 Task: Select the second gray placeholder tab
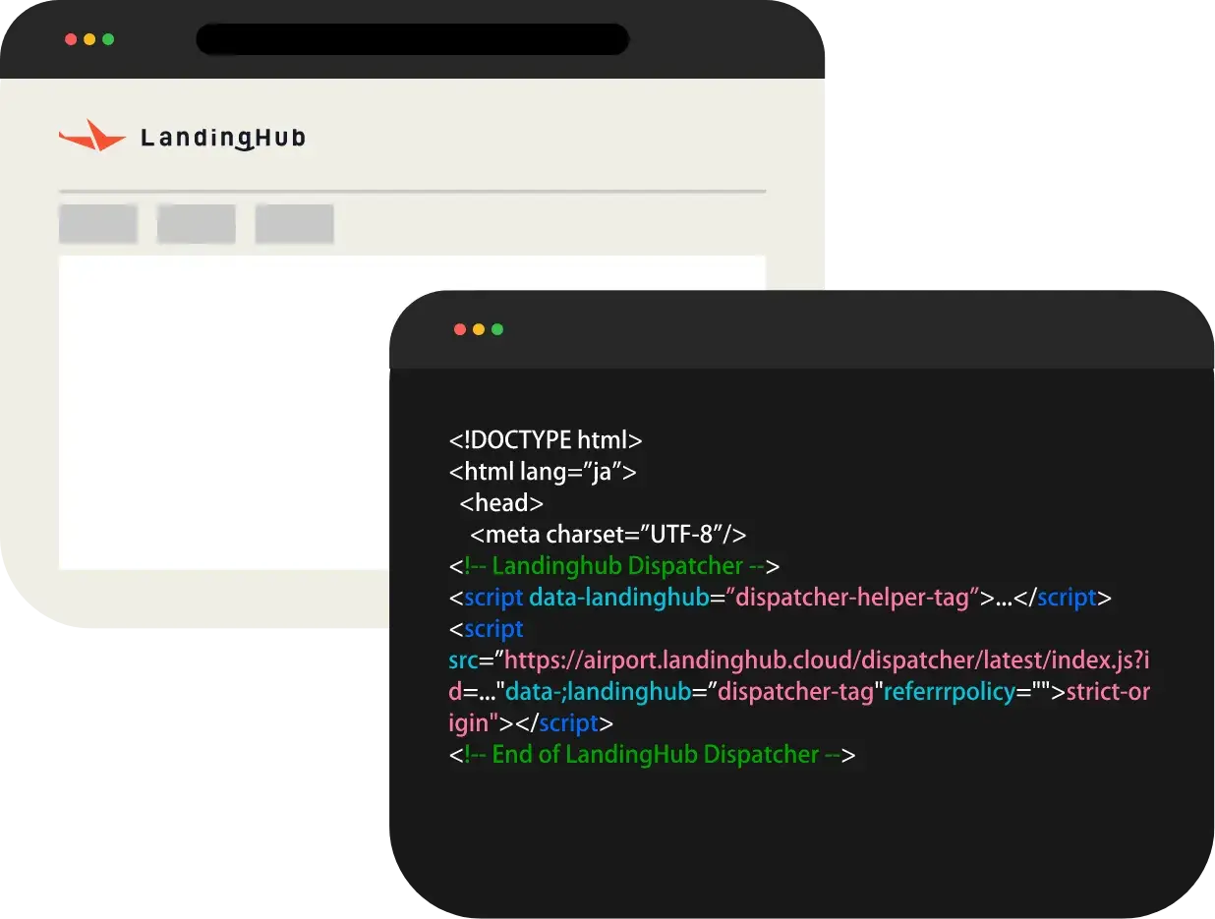[x=197, y=224]
